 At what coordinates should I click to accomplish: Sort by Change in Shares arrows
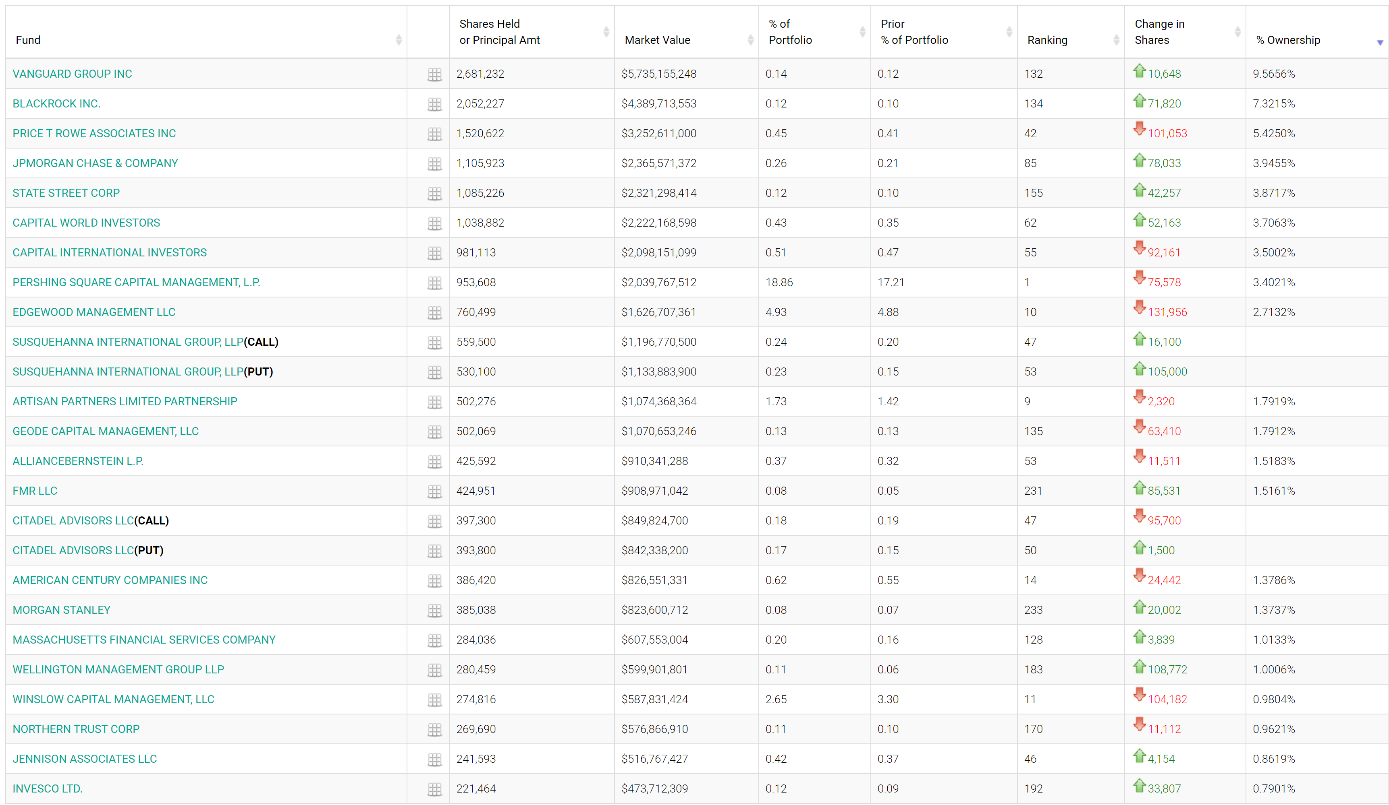(x=1237, y=32)
